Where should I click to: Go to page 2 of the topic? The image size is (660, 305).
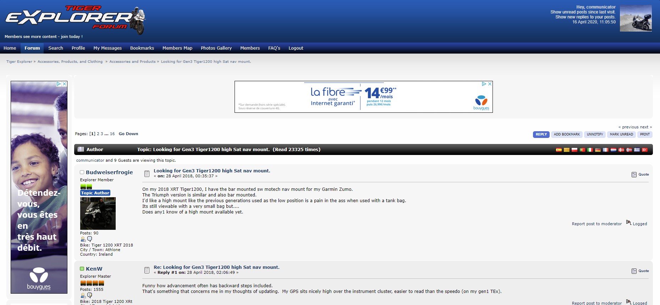[98, 134]
